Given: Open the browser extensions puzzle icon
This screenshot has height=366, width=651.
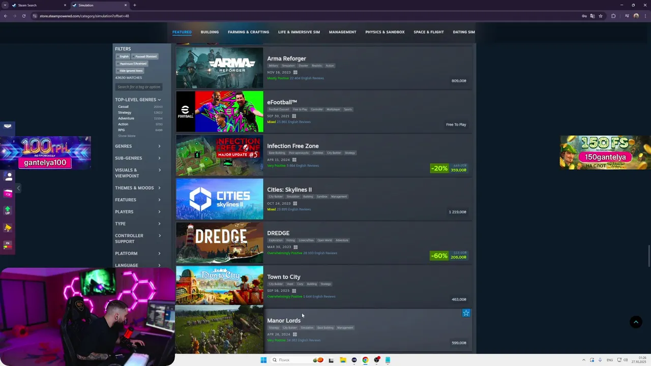Looking at the screenshot, I should coord(613,16).
